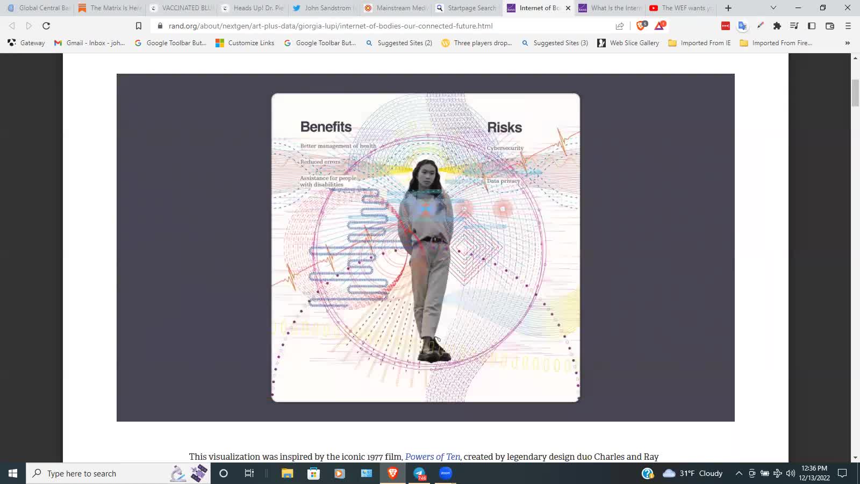Open the notification action center
860x484 pixels.
pos(842,473)
